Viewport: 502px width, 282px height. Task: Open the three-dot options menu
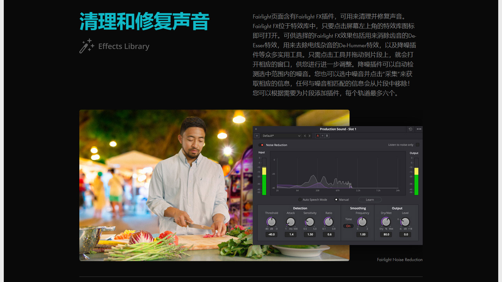(419, 129)
